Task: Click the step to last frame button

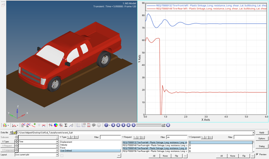Action: [x=133, y=125]
